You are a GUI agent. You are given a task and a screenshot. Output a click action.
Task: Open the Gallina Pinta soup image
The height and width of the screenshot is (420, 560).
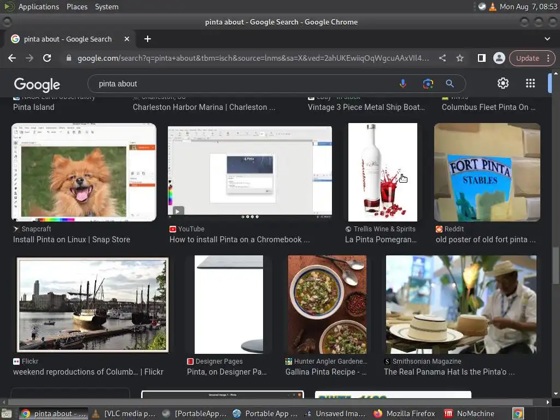(327, 304)
